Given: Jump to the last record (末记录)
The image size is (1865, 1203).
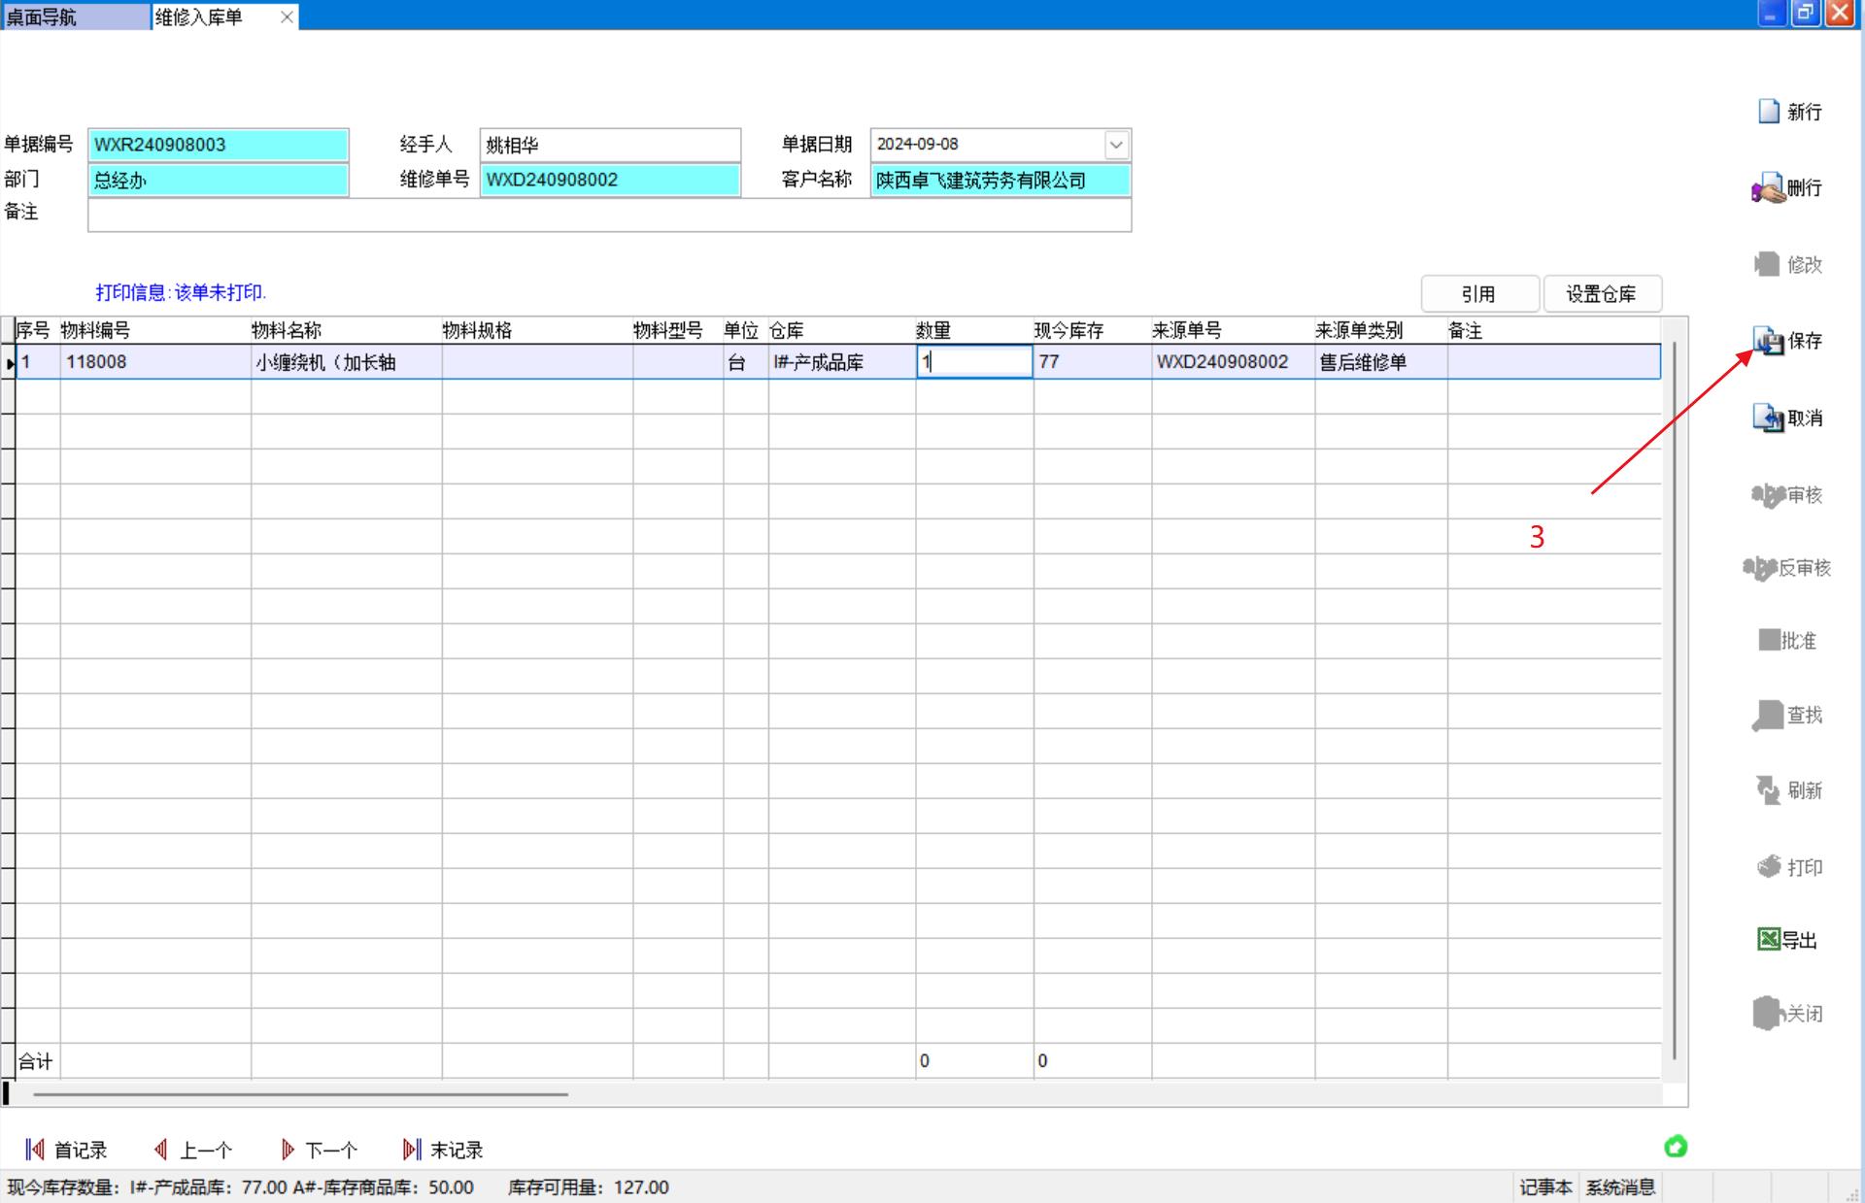Looking at the screenshot, I should point(443,1151).
